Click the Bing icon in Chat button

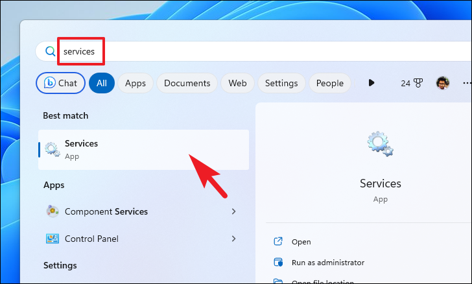(x=50, y=82)
